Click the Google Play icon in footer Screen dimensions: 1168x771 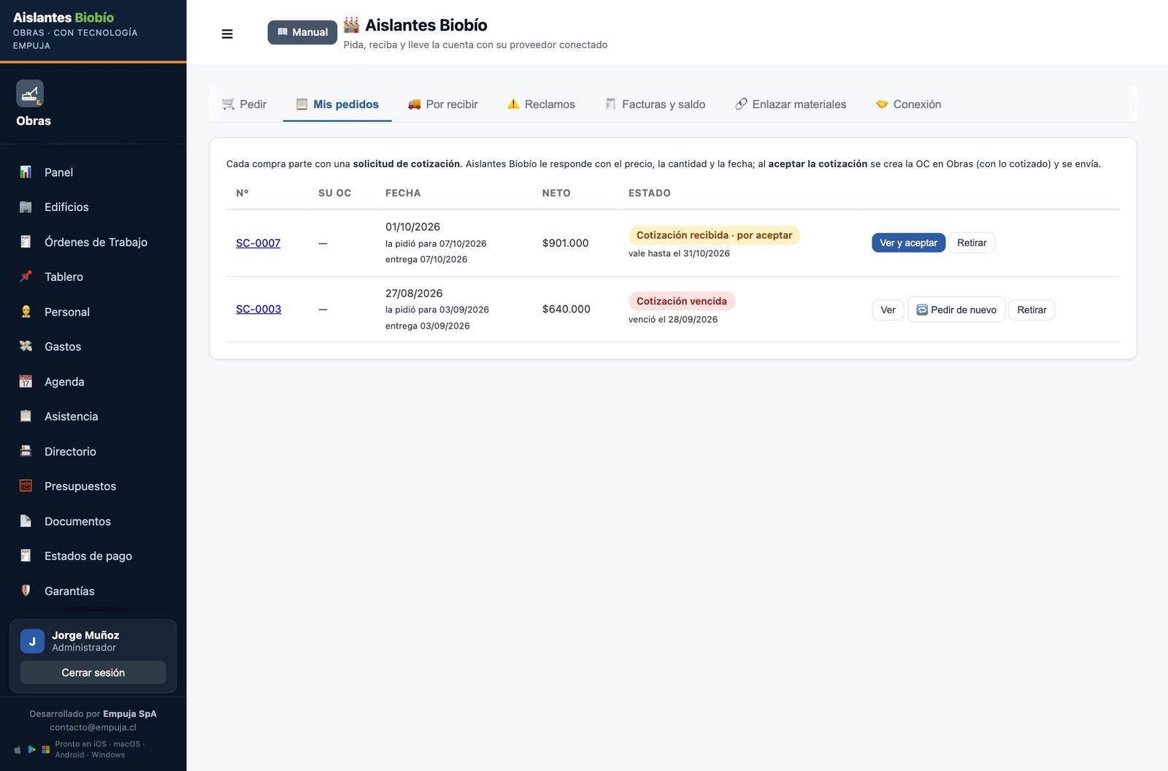click(32, 750)
